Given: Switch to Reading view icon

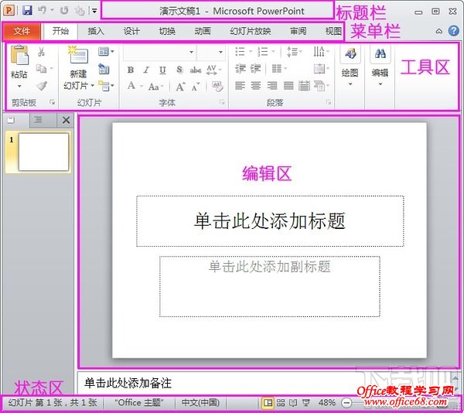Looking at the screenshot, I should coord(293,402).
